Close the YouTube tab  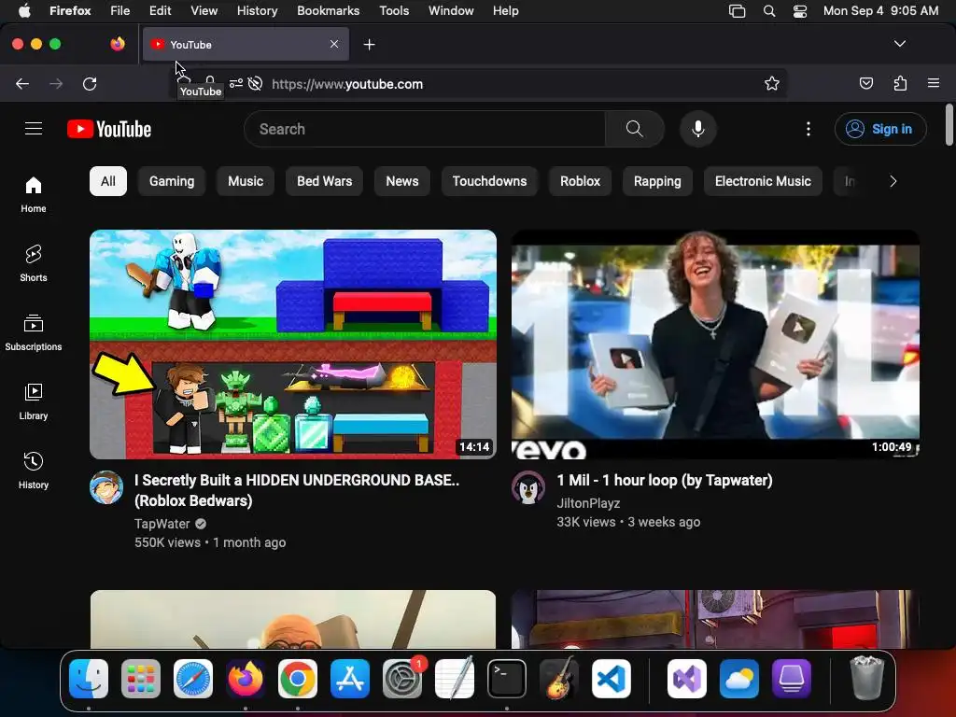click(x=334, y=44)
